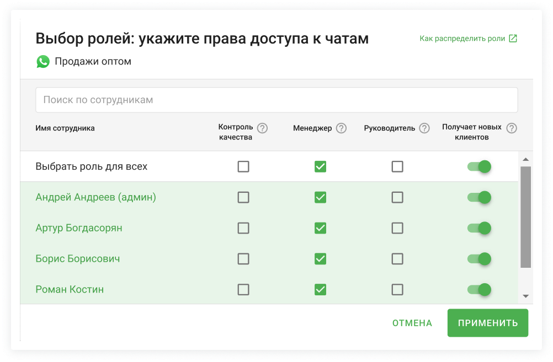Uncheck Менеджер role for Роман Костин

pos(320,289)
